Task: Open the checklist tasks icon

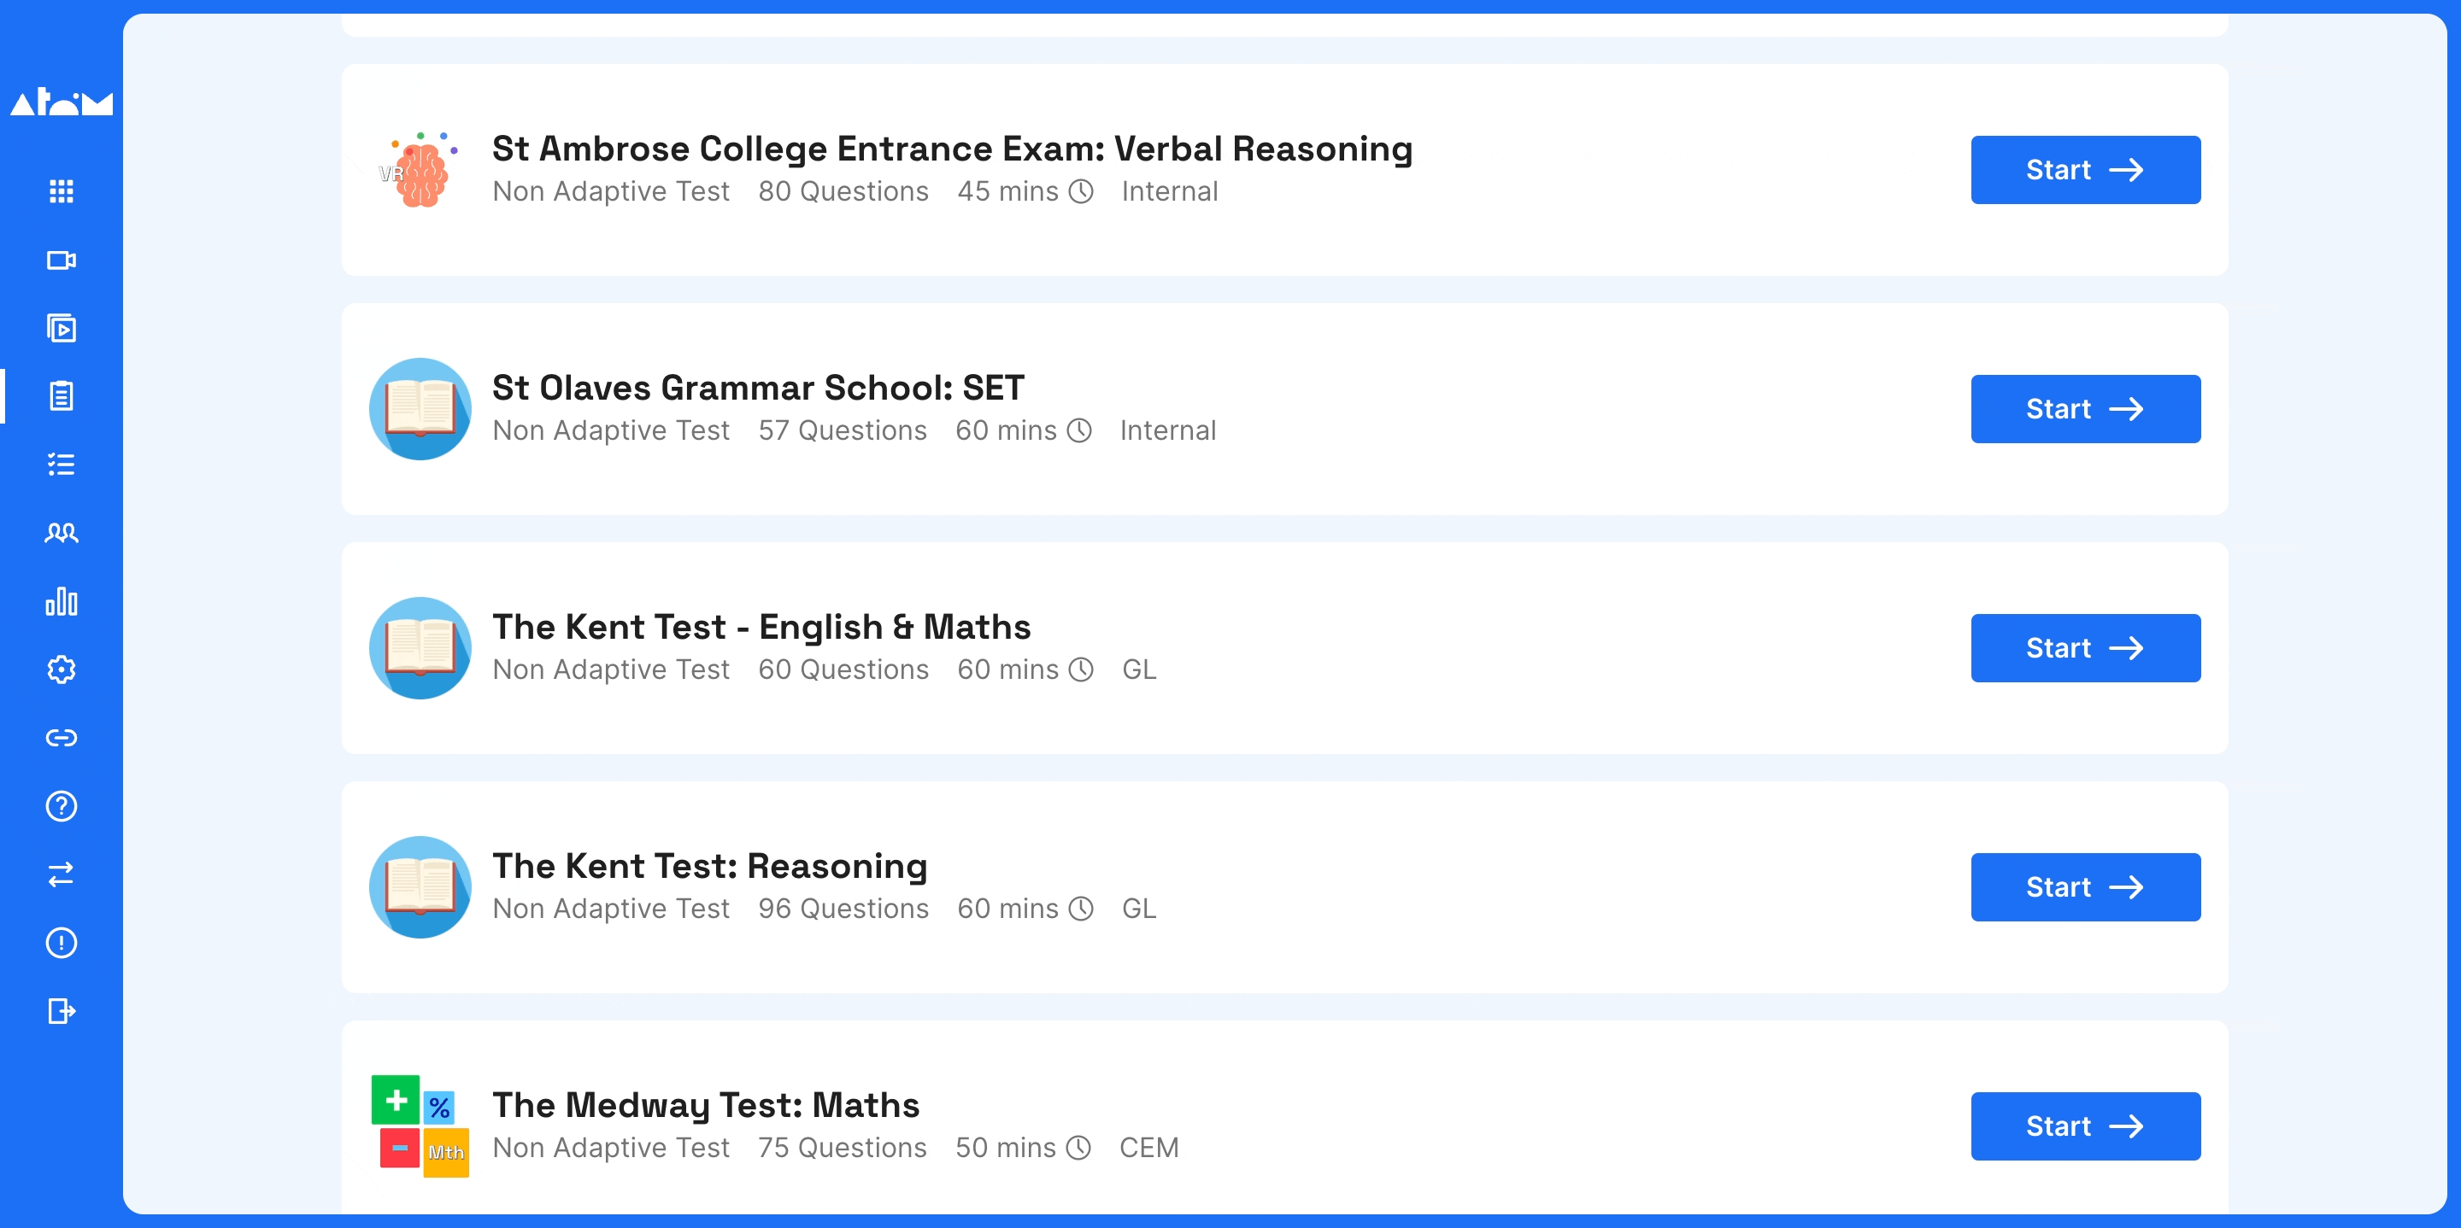Action: click(x=62, y=465)
